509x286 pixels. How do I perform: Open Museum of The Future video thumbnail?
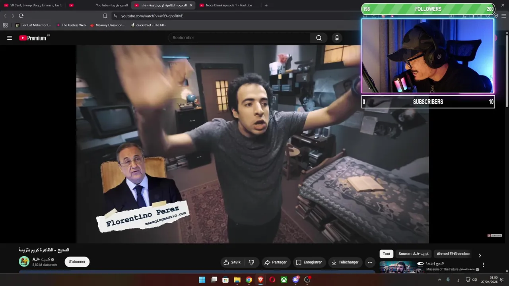click(x=402, y=267)
